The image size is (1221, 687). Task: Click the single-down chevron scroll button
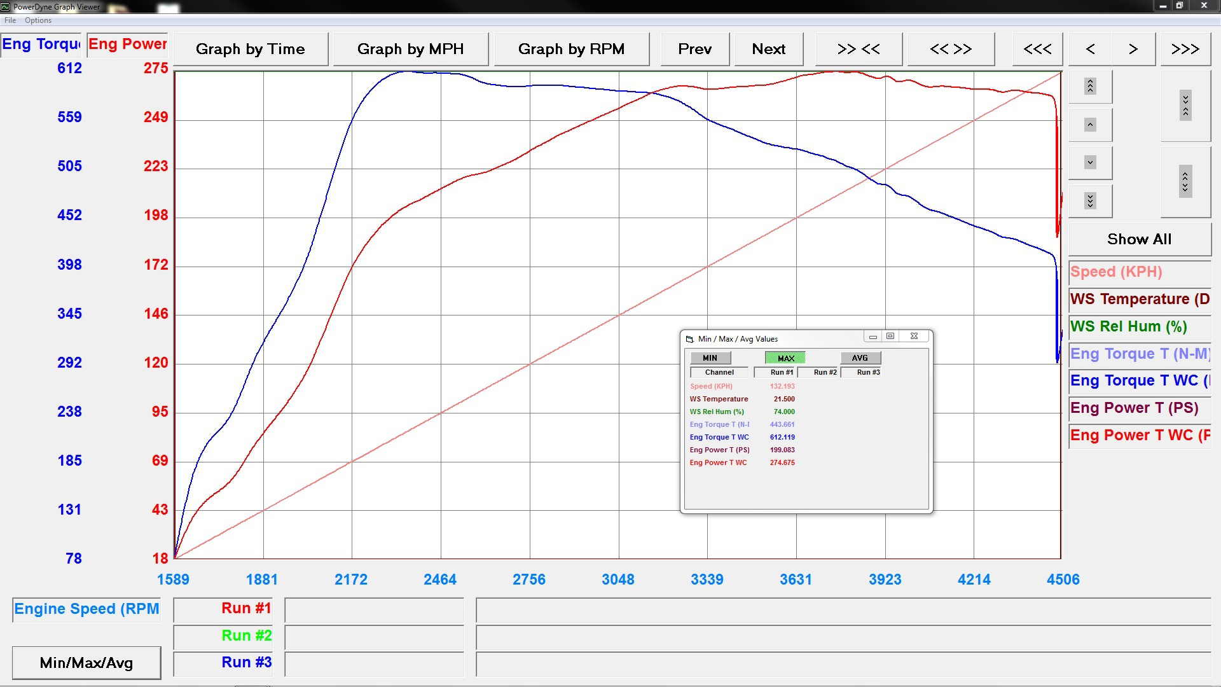click(x=1090, y=162)
